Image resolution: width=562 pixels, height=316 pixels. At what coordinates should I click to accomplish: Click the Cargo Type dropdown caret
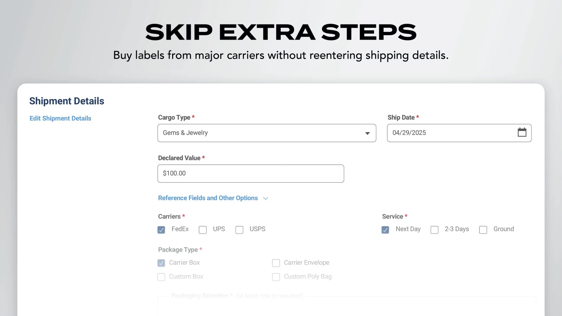point(367,133)
